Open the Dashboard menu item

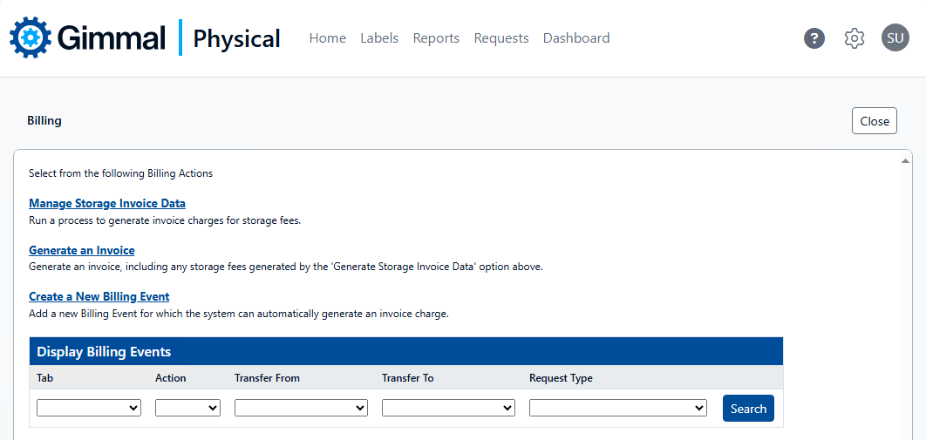pos(576,38)
